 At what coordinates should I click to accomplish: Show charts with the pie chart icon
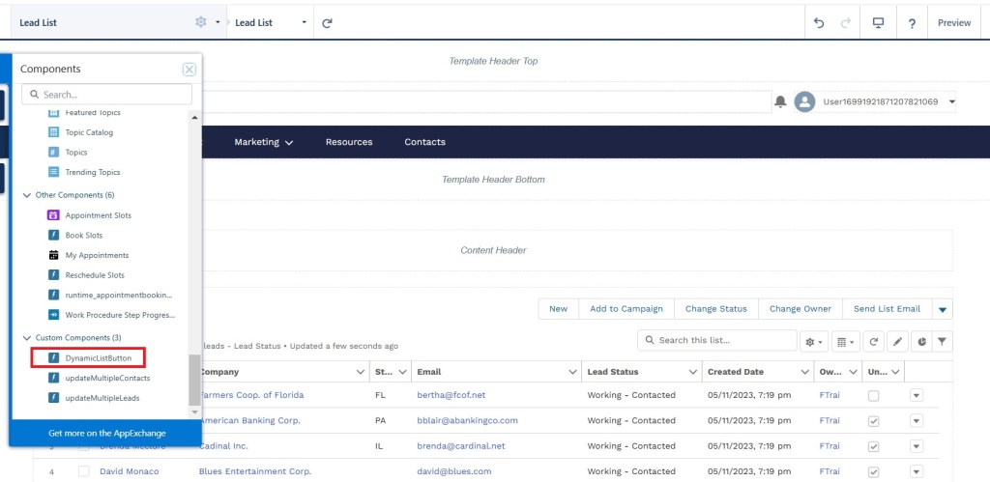[919, 341]
